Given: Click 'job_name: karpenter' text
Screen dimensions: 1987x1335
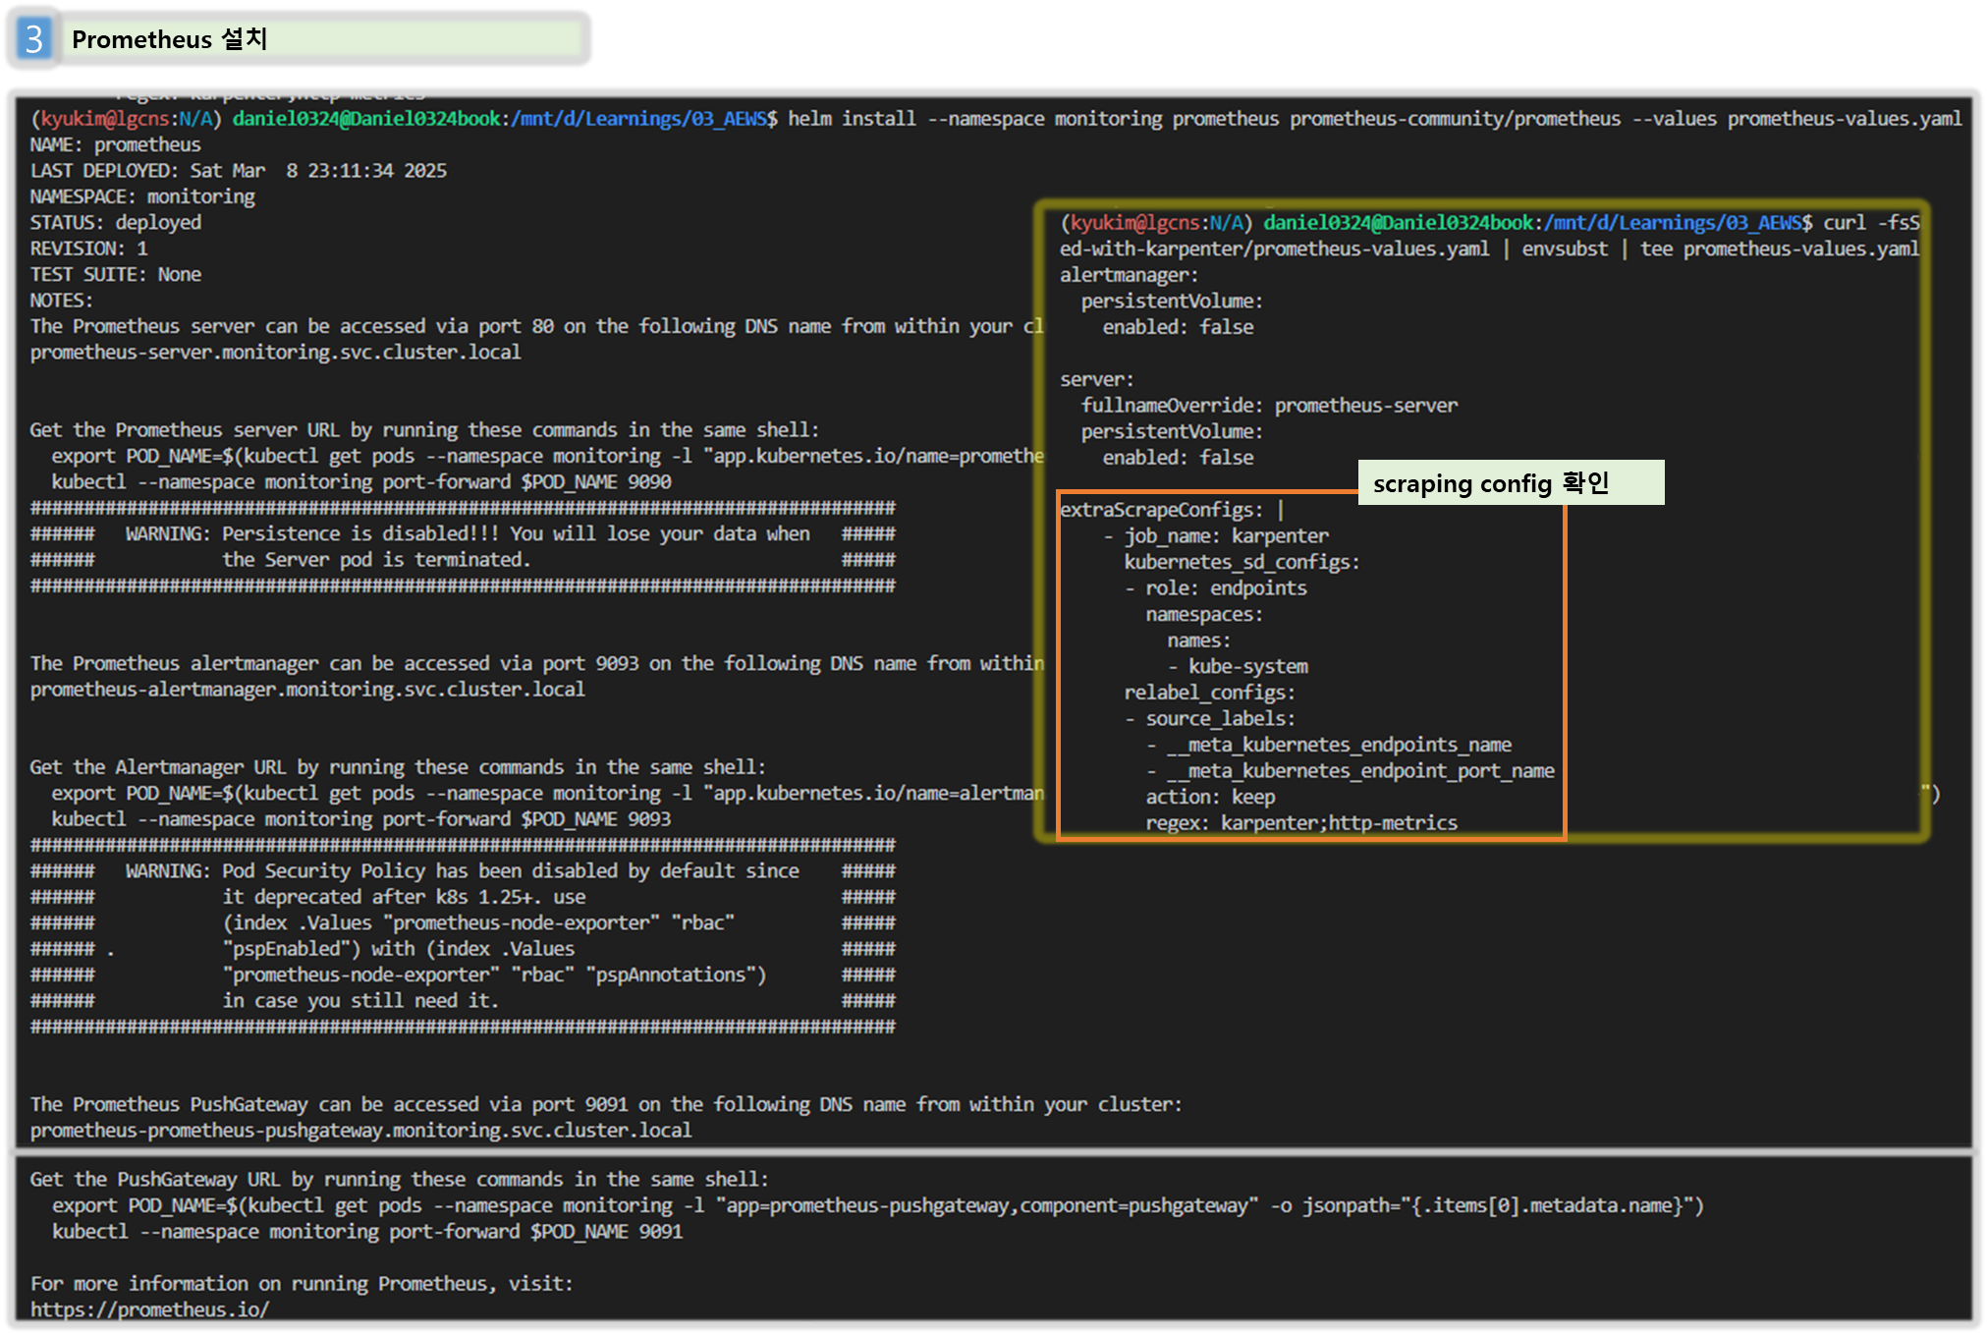Looking at the screenshot, I should (x=1226, y=536).
